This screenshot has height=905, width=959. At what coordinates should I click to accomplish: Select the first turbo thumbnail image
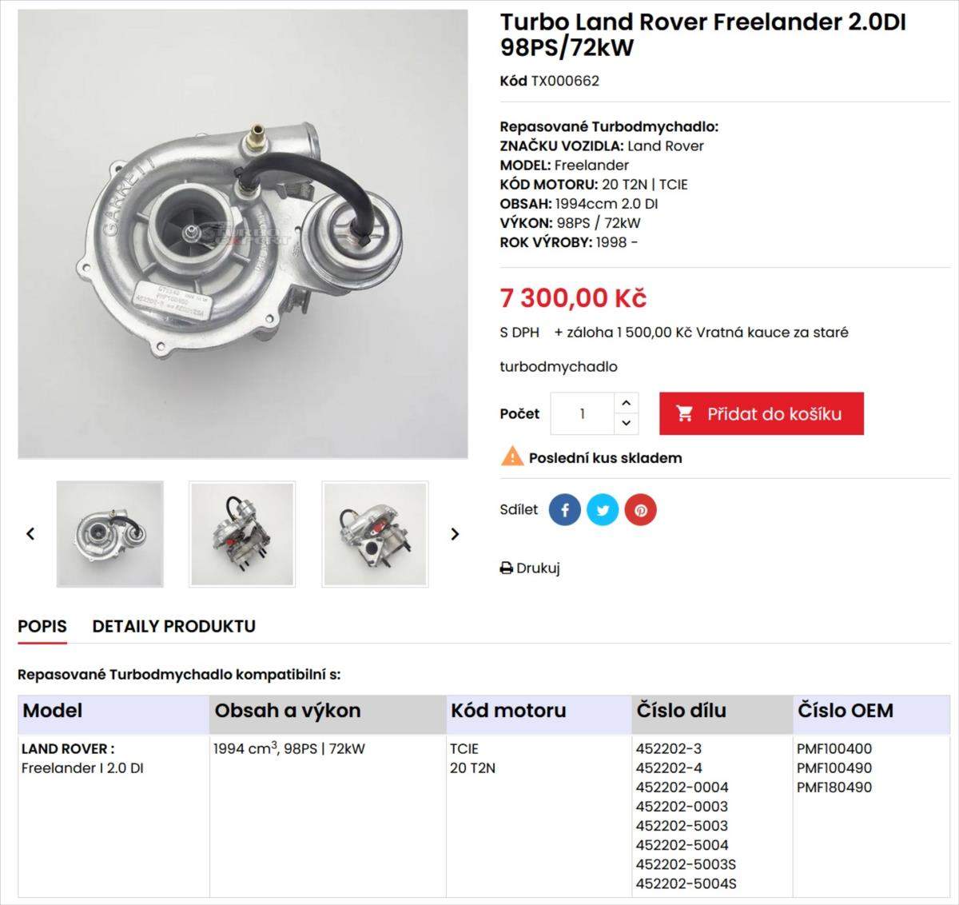coord(110,533)
